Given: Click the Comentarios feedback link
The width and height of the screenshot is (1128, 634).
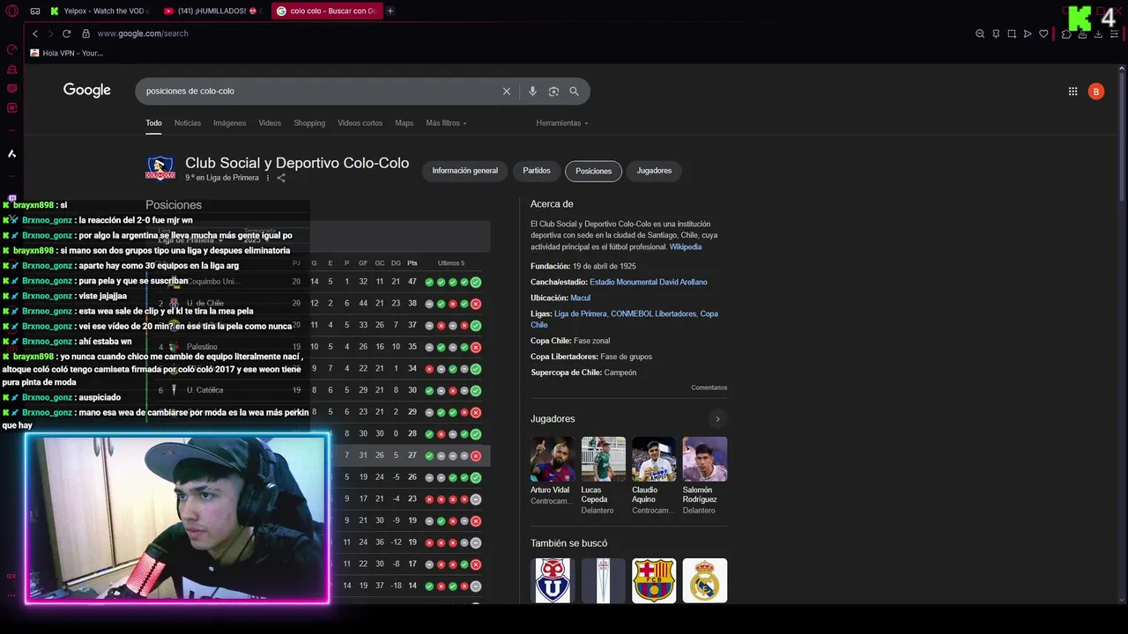Looking at the screenshot, I should [x=709, y=387].
